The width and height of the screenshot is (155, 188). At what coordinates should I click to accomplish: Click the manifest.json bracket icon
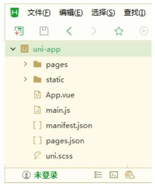point(37,125)
